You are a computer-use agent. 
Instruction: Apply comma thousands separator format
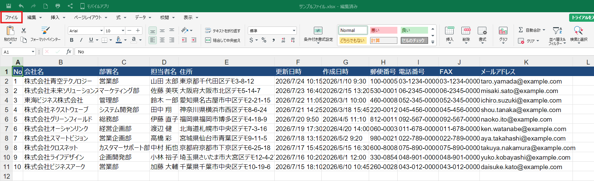273,40
